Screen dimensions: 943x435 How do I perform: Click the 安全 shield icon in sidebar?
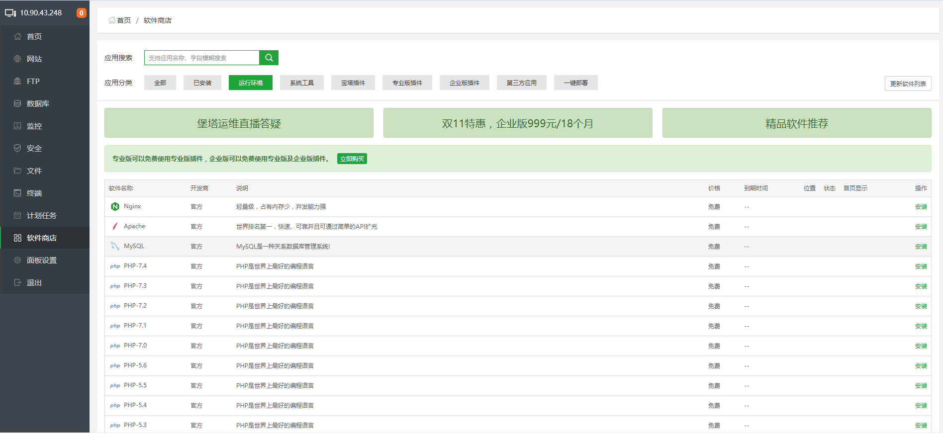17,148
